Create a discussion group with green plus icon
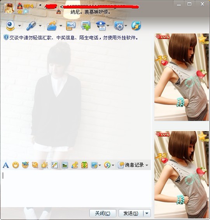 click(x=86, y=26)
